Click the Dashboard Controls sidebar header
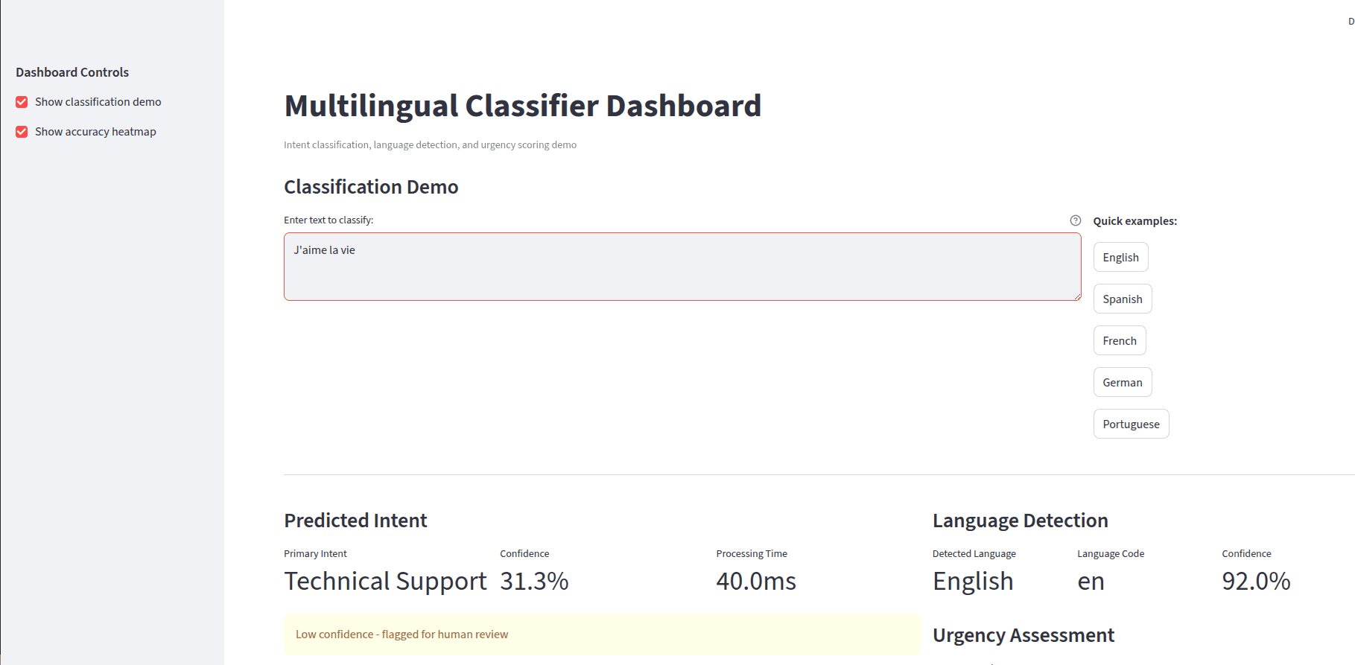The image size is (1355, 665). (x=72, y=72)
